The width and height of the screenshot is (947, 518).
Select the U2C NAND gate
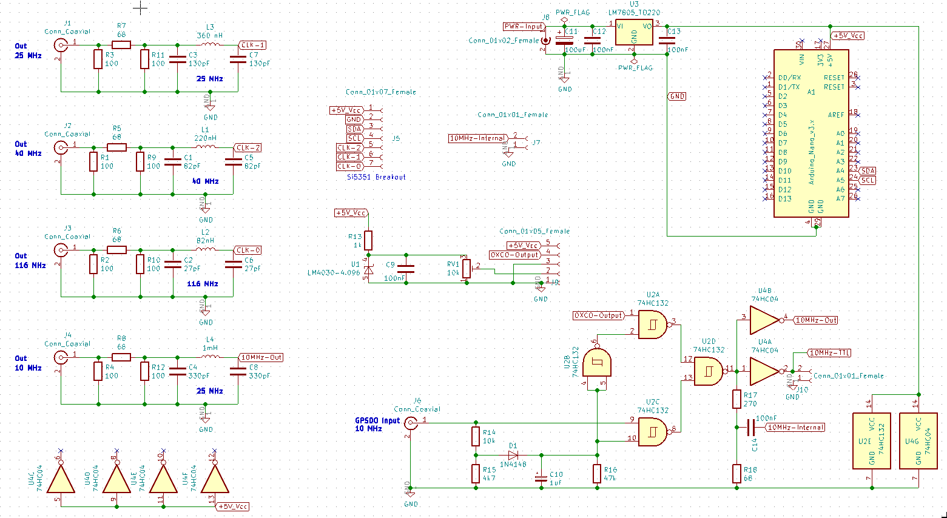[653, 431]
